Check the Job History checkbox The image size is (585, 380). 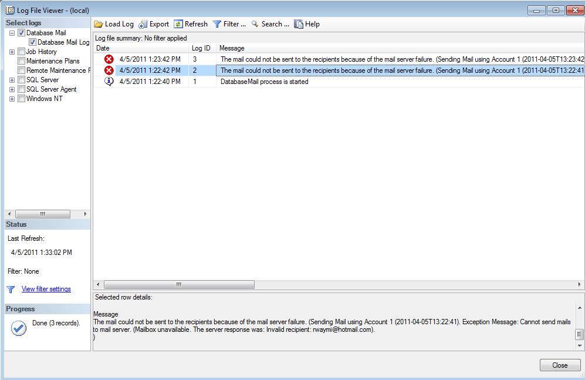[21, 52]
